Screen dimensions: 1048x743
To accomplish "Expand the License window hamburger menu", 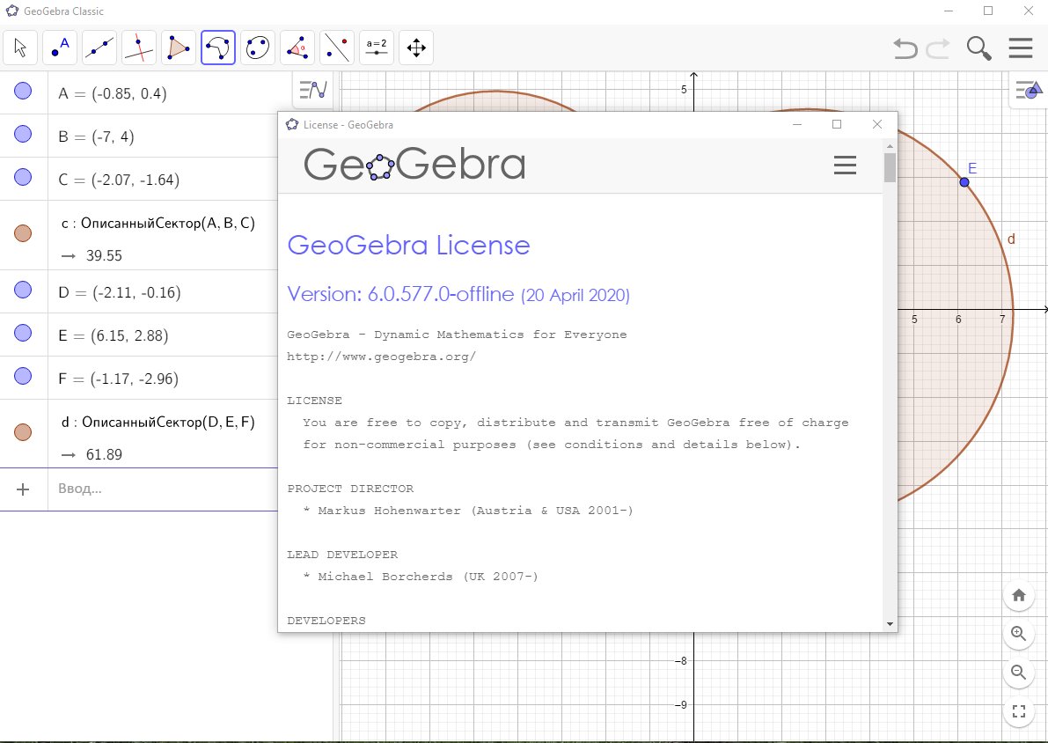I will coord(845,166).
